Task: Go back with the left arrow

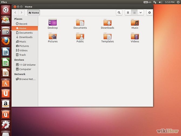Action: (x=15, y=13)
